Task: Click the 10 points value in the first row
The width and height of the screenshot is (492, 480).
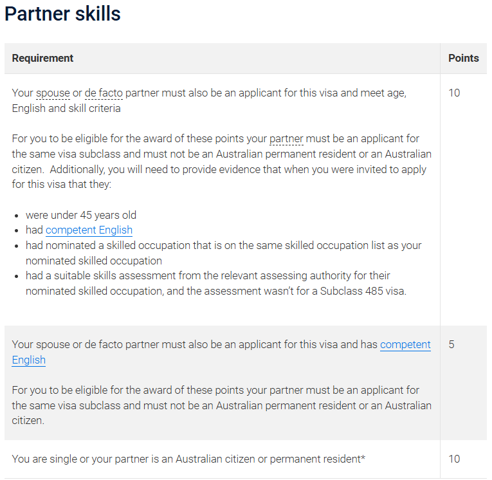Action: (454, 93)
